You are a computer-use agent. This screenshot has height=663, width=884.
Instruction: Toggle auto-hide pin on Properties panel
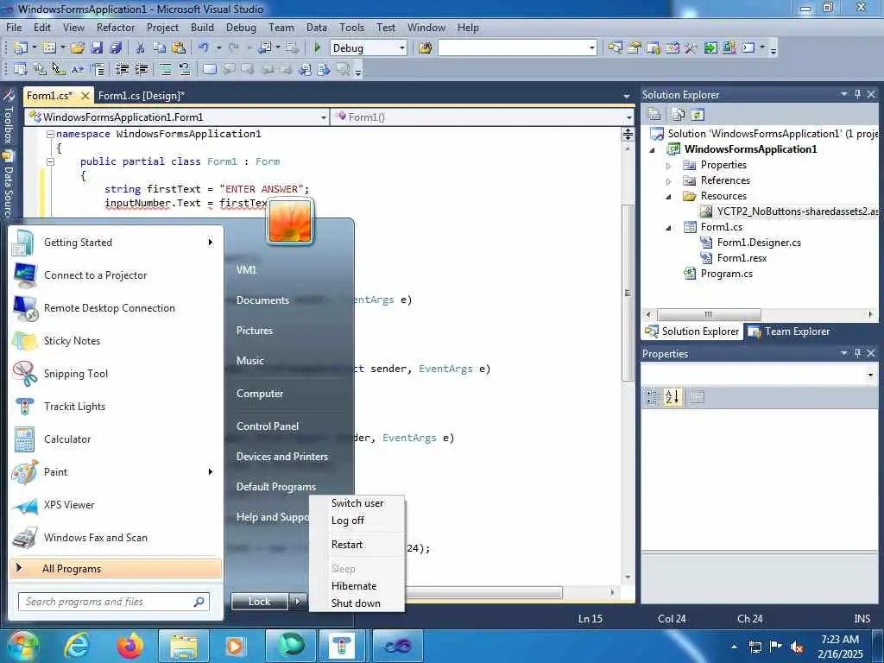click(857, 353)
